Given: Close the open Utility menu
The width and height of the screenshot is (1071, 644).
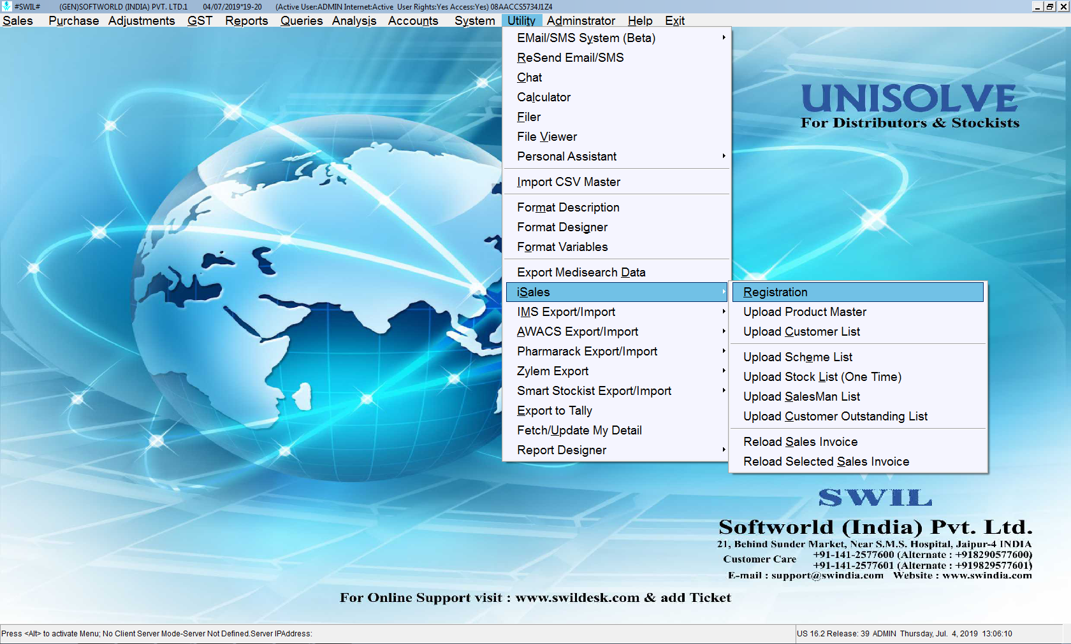Looking at the screenshot, I should coord(521,20).
